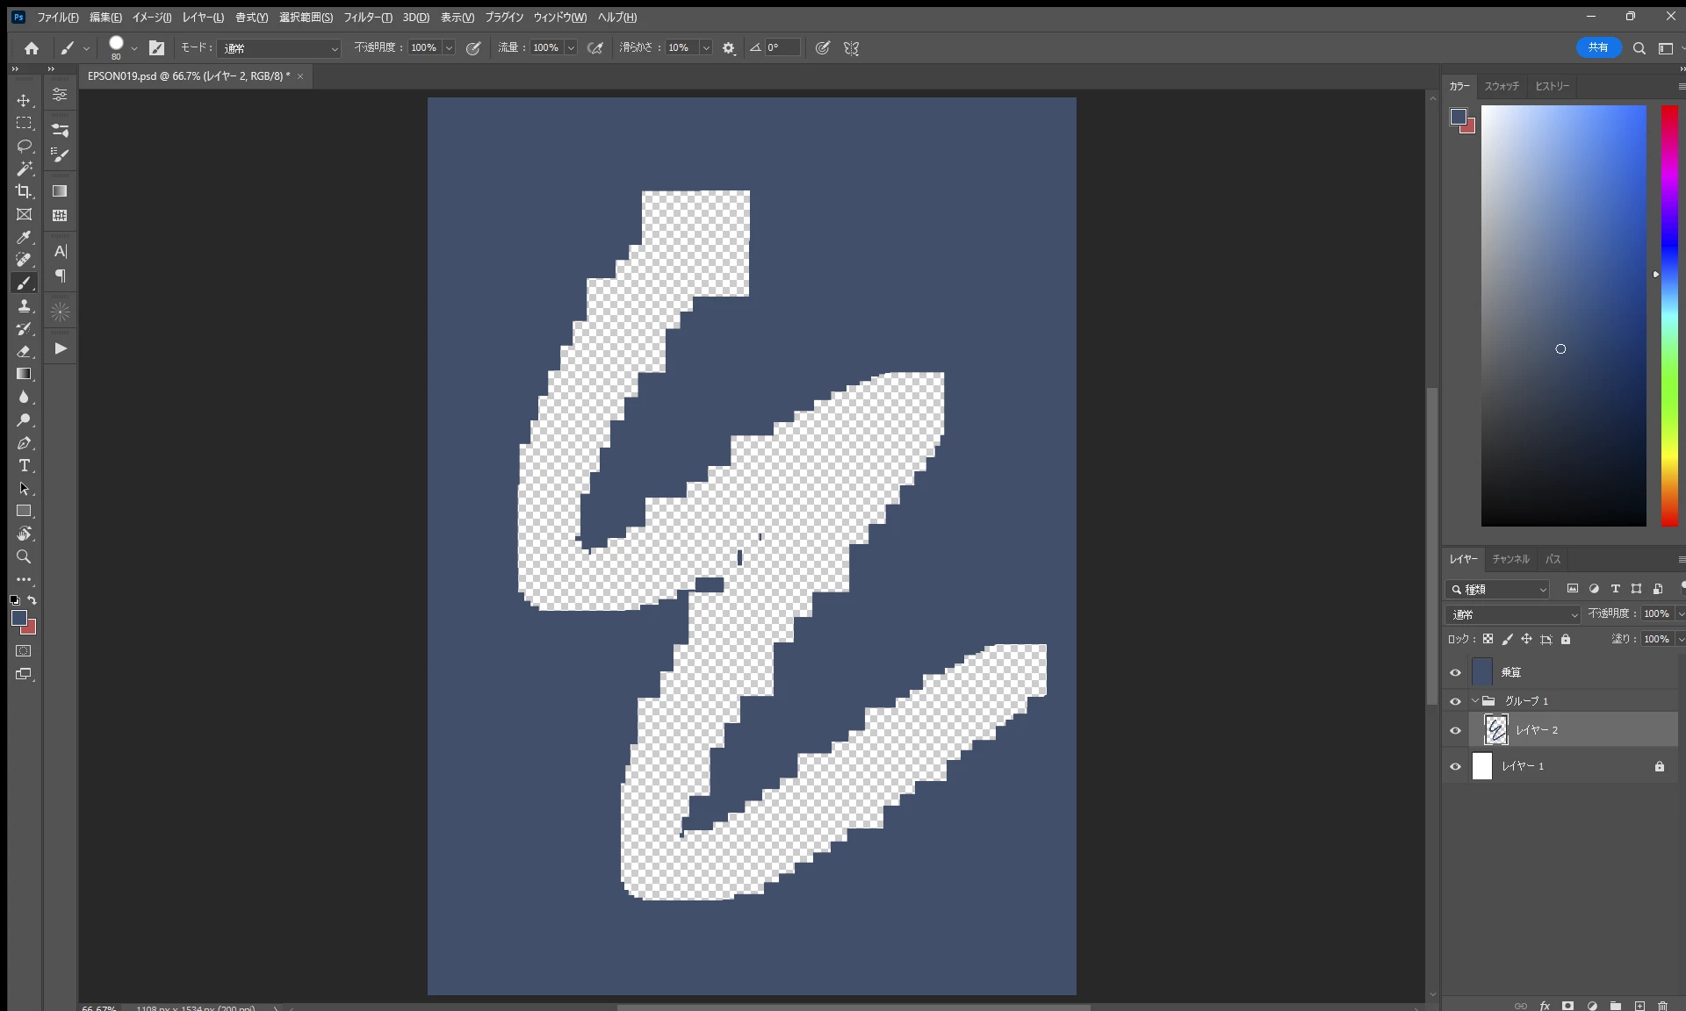Hide the レイヤー 2 layer
The width and height of the screenshot is (1686, 1011).
(1455, 730)
